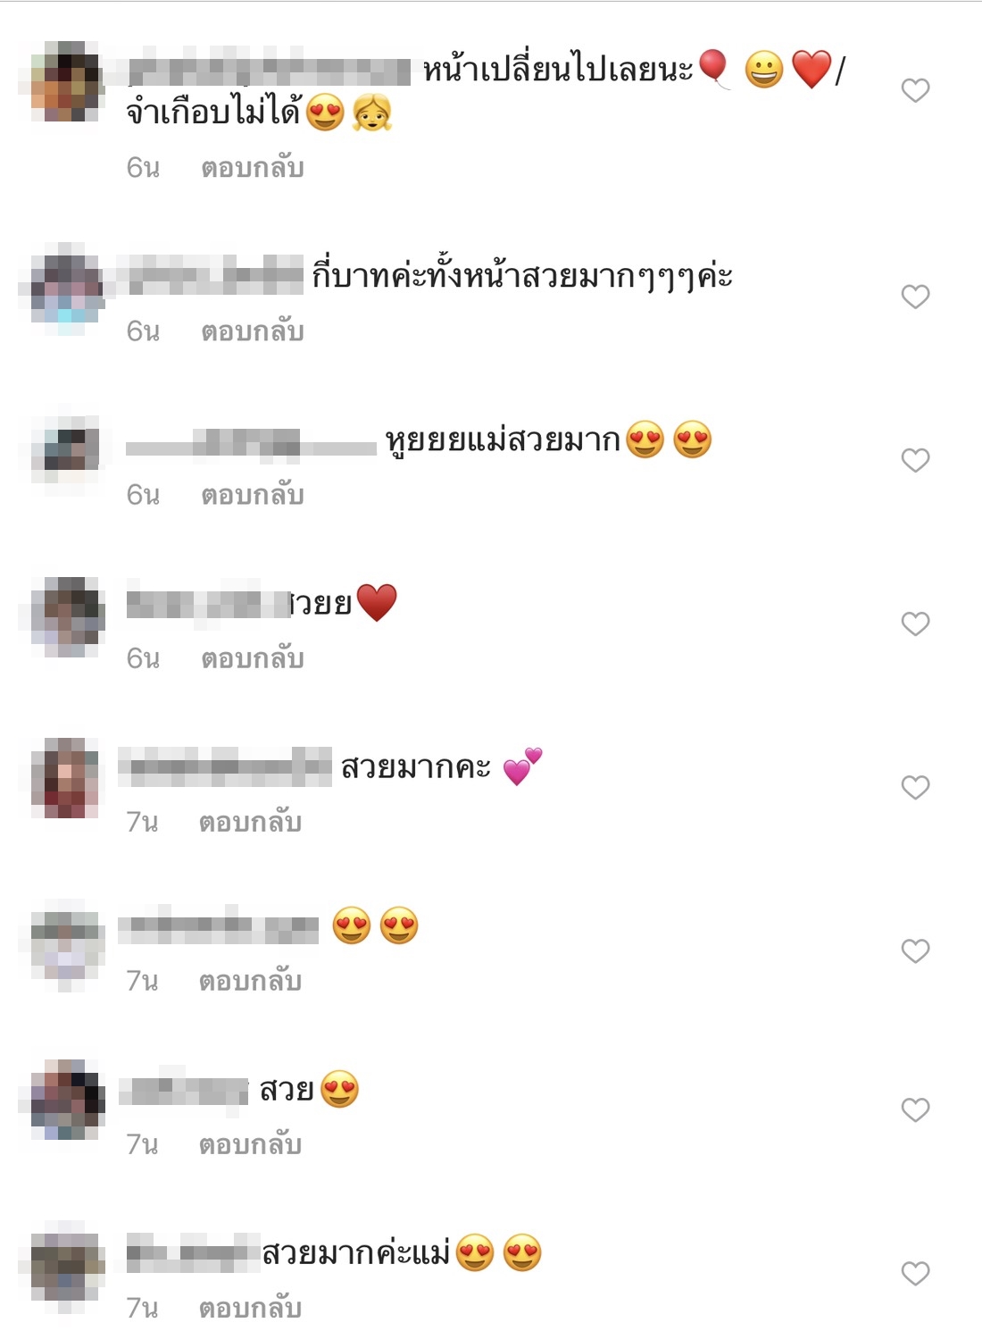Open blurred username before 'สวยมากคะ'

pos(225,766)
